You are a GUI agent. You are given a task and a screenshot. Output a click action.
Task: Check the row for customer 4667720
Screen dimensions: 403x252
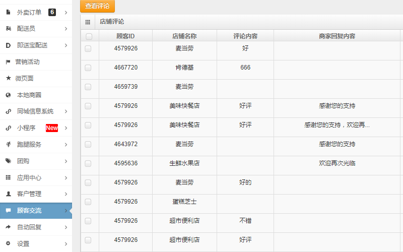tap(88, 68)
